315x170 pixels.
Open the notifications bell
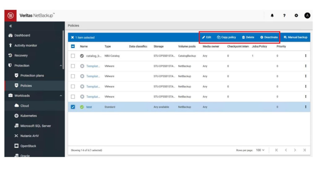[x=272, y=15]
